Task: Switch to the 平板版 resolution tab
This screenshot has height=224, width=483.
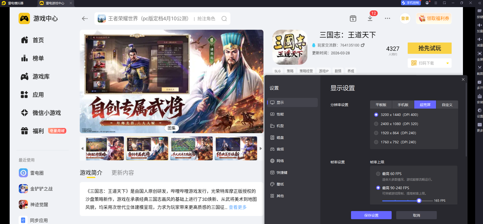Action: [381, 105]
